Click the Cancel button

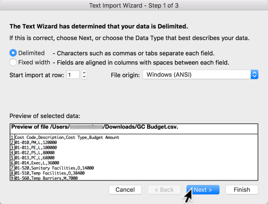(125, 190)
